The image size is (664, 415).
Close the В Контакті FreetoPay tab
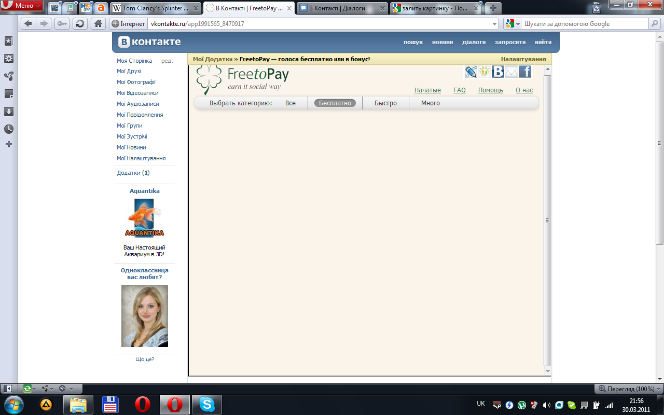[x=288, y=8]
